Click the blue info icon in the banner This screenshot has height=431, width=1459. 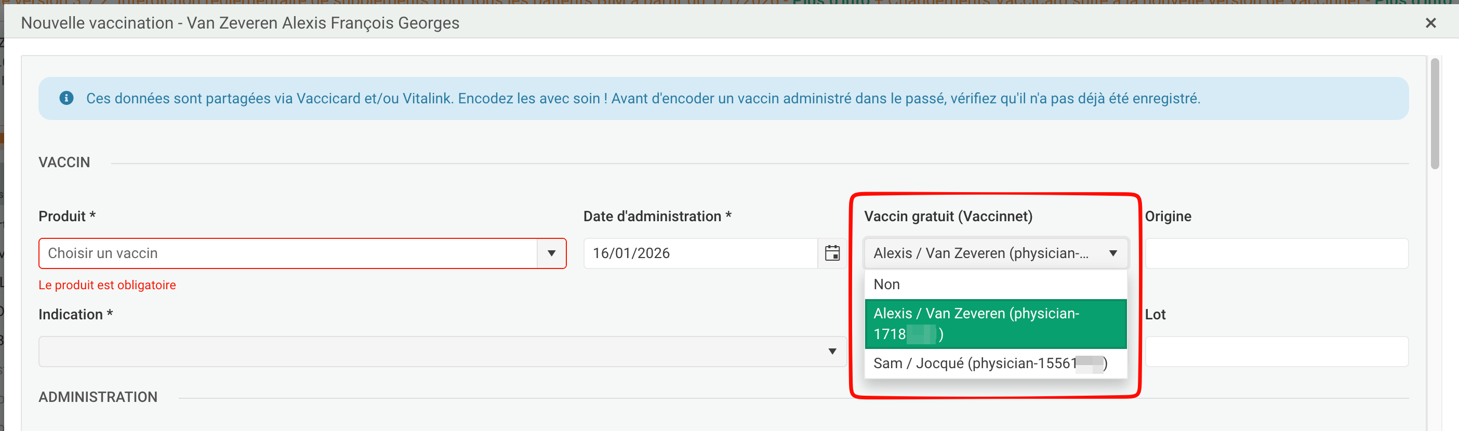67,98
